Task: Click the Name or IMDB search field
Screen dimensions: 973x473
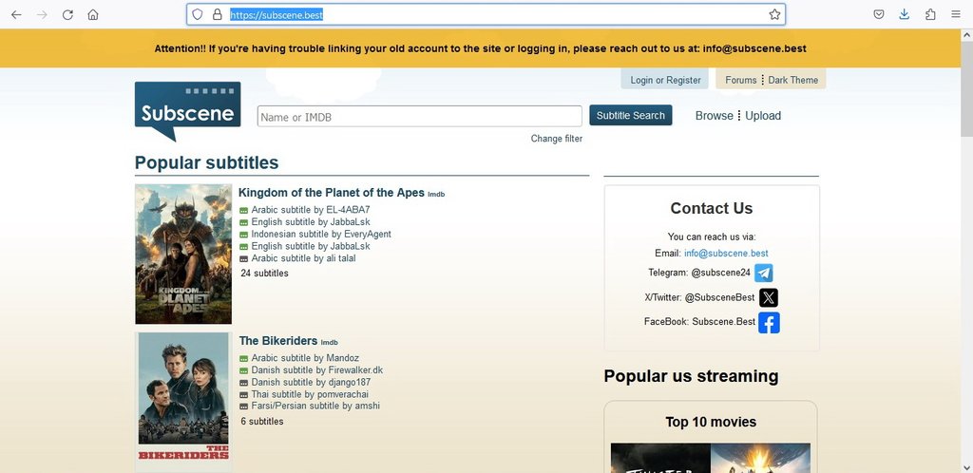Action: coord(419,117)
